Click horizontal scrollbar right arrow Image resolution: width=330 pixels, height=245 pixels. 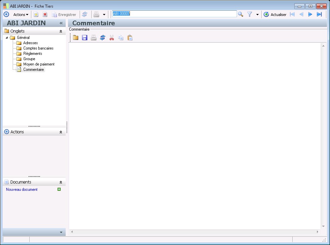(x=317, y=232)
